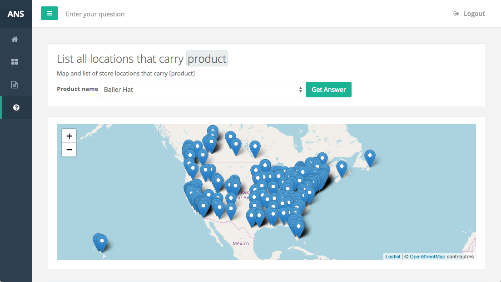Select the question mark icon in sidebar

pos(16,107)
